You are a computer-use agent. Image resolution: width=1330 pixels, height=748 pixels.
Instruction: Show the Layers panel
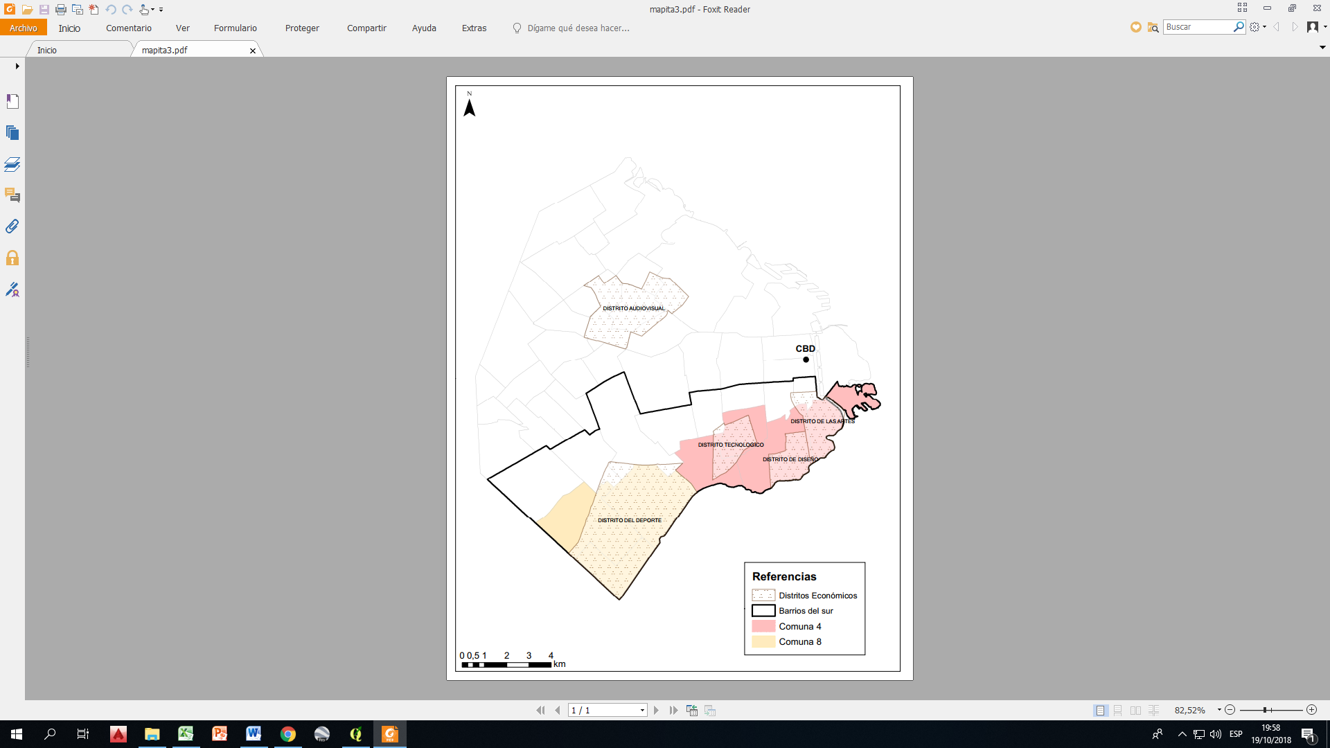12,164
